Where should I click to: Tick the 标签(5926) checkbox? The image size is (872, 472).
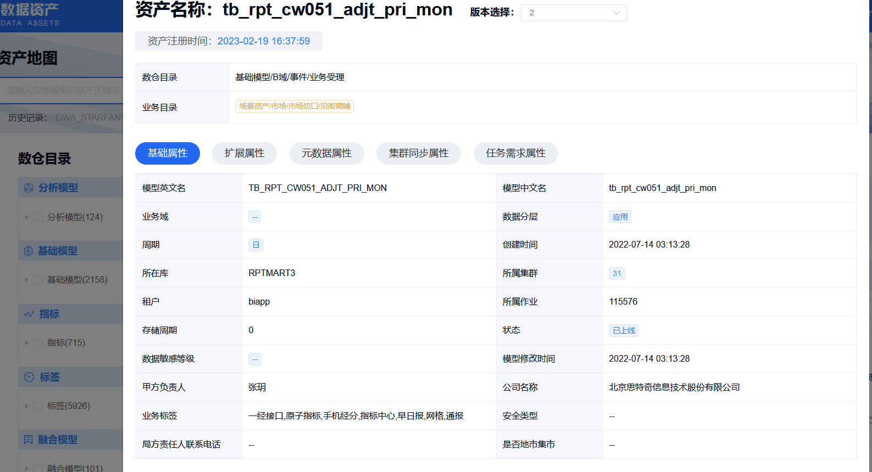(38, 406)
